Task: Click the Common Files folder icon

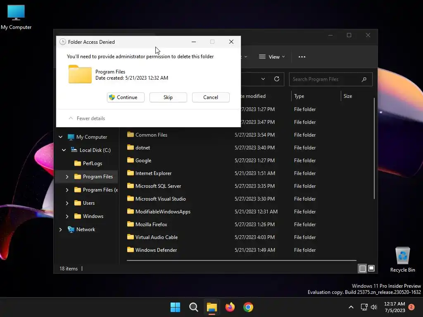Action: point(131,135)
